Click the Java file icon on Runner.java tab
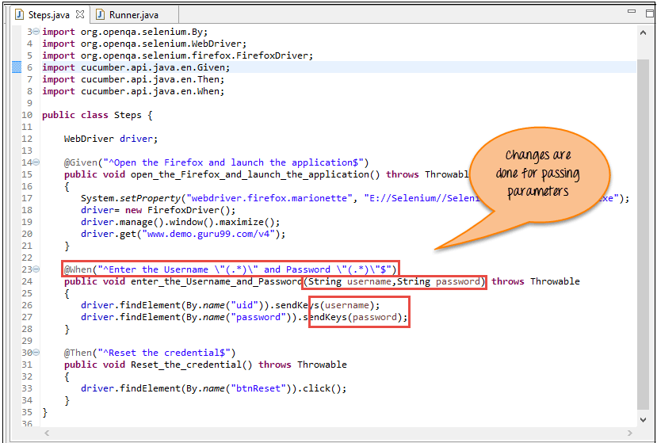The image size is (657, 443). coord(101,15)
